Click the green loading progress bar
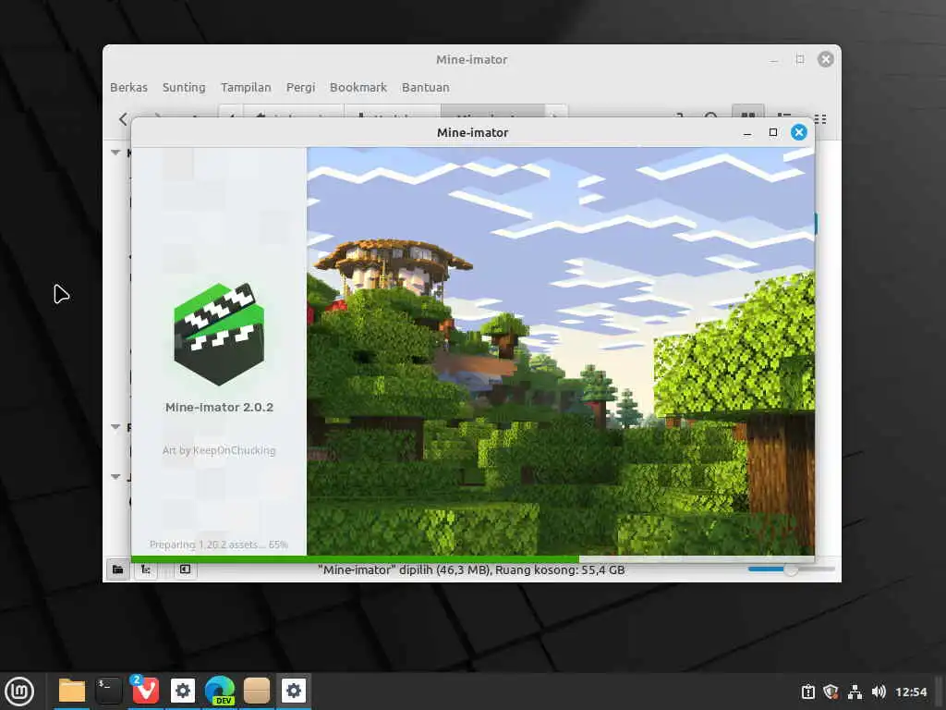This screenshot has height=710, width=946. (355, 558)
